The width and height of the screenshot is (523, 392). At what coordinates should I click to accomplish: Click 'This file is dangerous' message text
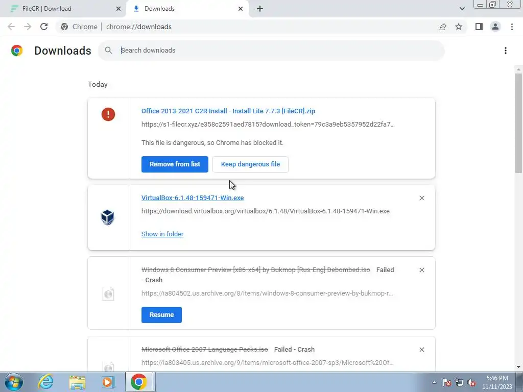point(212,143)
